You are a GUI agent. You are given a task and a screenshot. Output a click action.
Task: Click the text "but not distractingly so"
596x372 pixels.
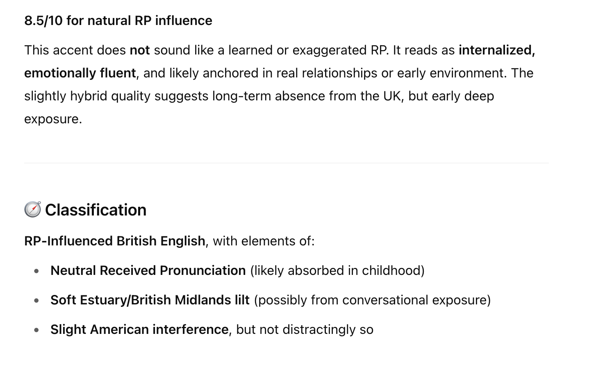[305, 329]
